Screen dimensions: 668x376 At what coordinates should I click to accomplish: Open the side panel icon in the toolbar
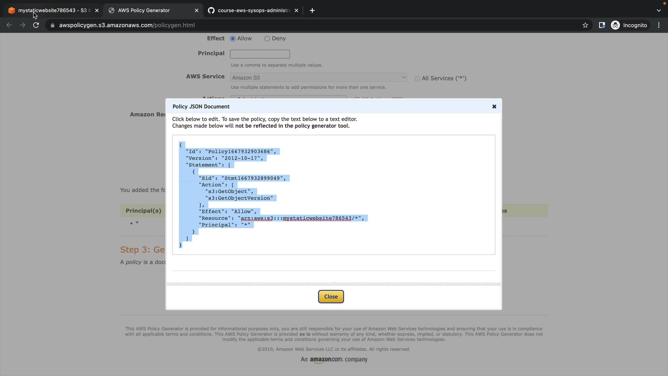(602, 25)
